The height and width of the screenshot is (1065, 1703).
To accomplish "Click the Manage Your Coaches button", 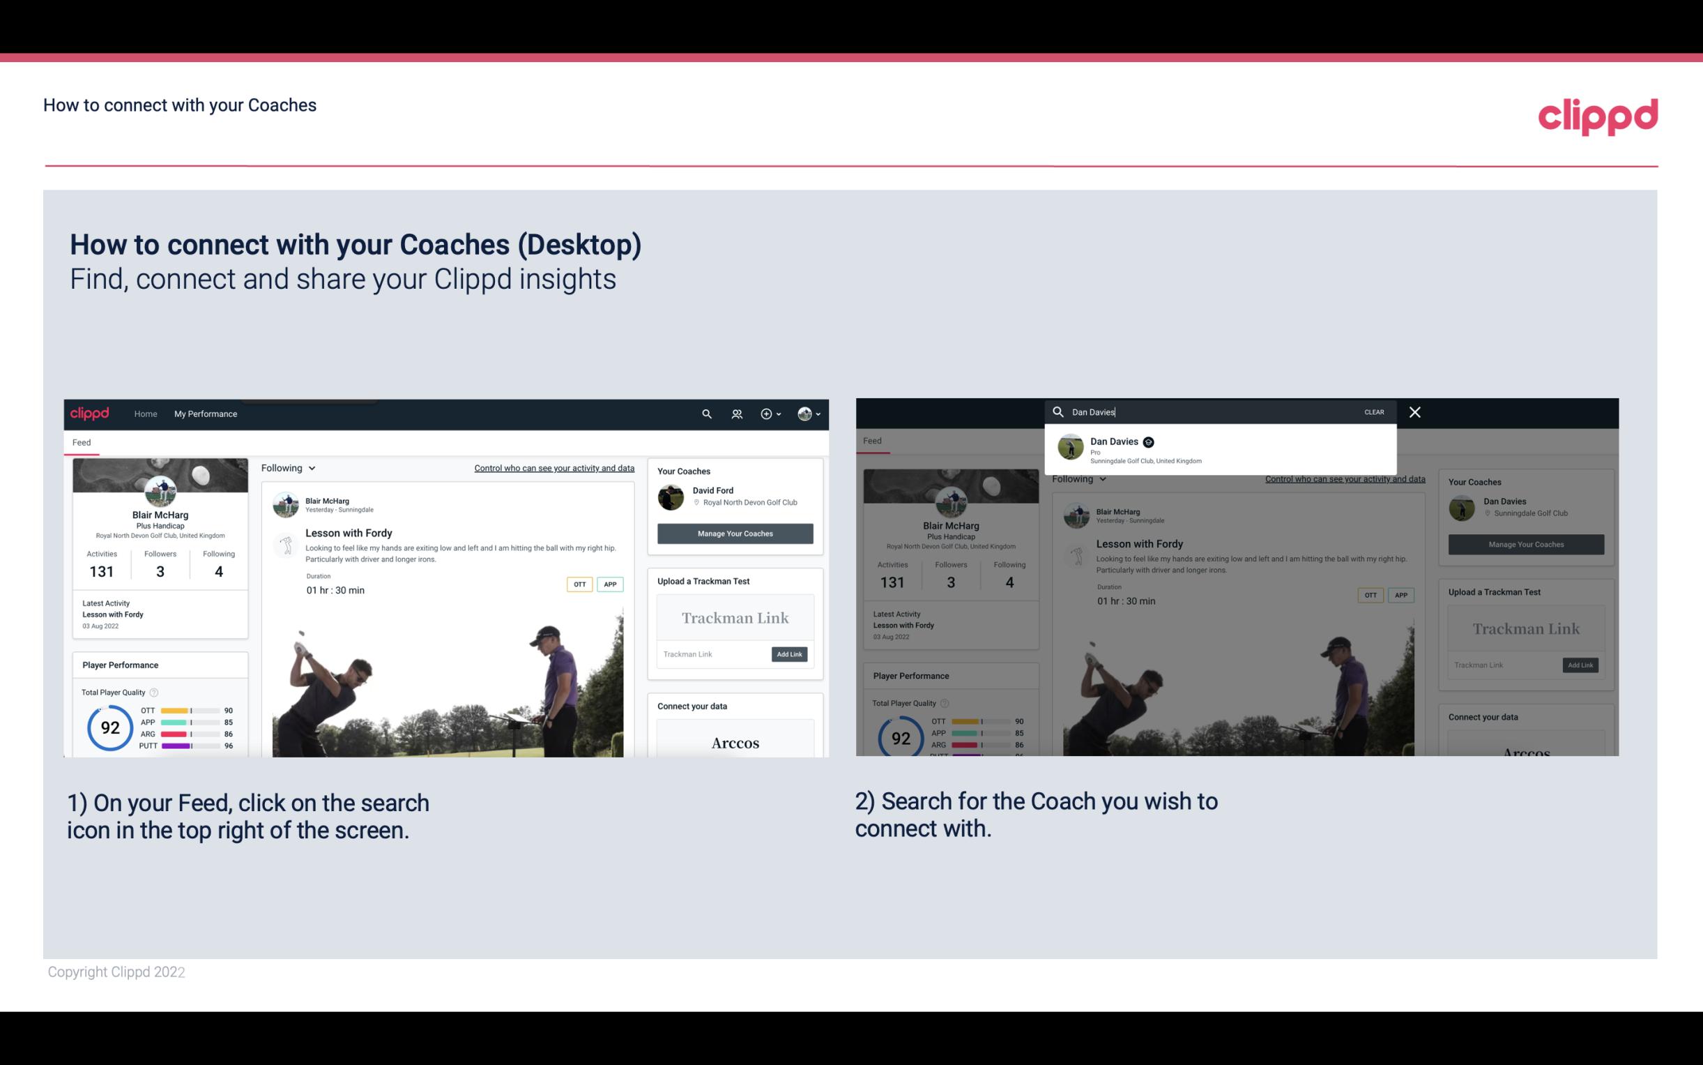I will [x=733, y=533].
